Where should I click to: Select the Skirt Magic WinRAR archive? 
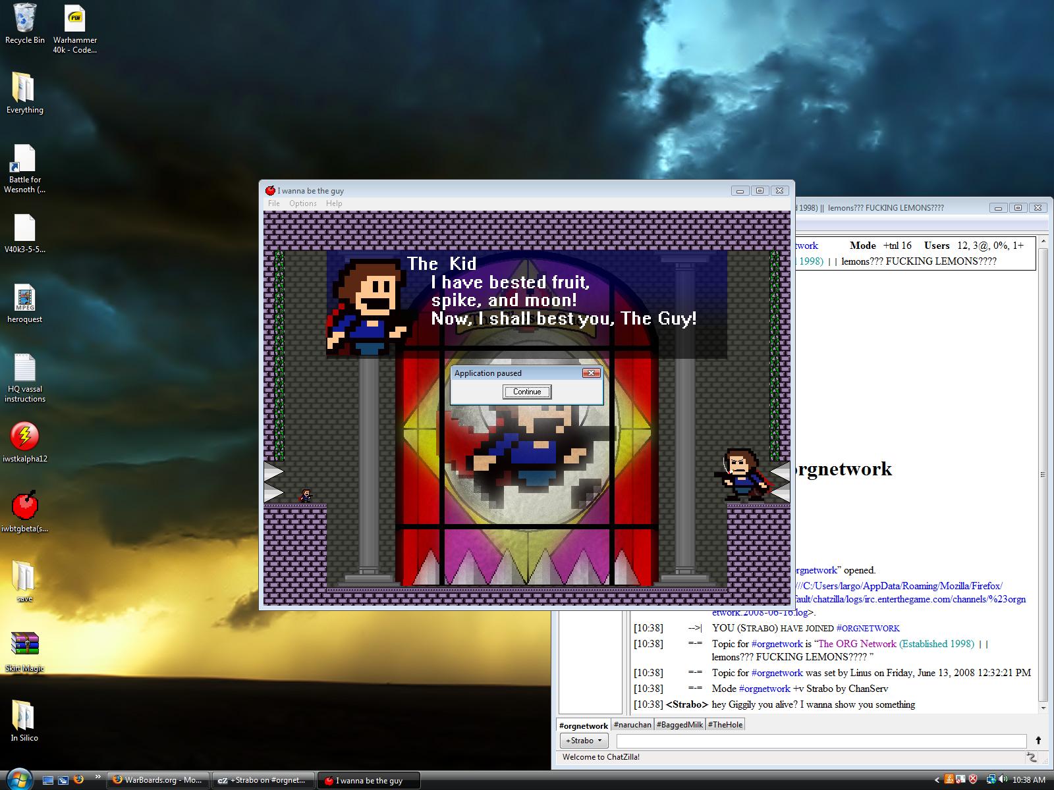[x=24, y=652]
